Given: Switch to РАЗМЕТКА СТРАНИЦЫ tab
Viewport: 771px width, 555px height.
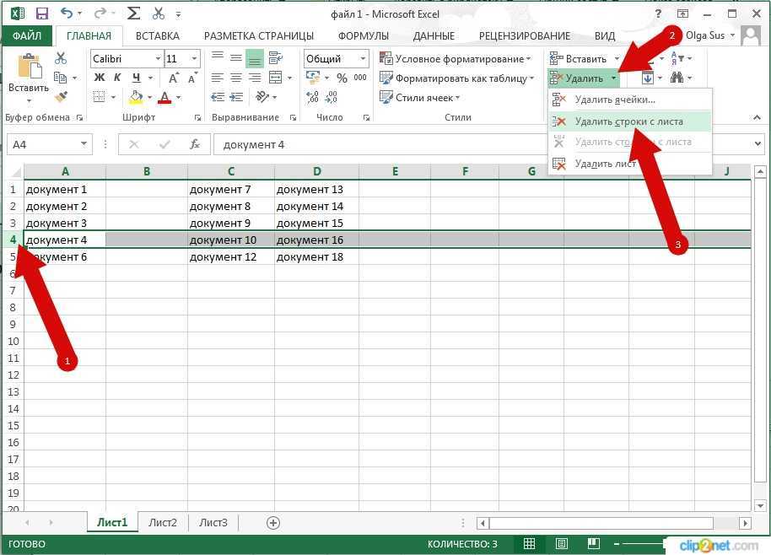Looking at the screenshot, I should point(259,36).
